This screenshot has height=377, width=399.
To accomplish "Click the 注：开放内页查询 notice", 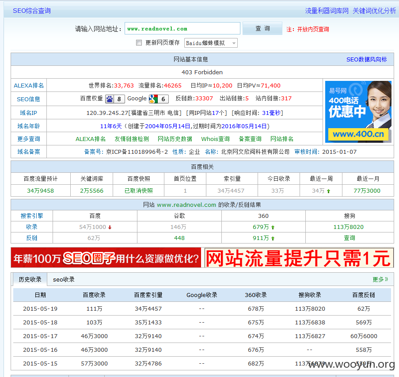I will [x=308, y=29].
